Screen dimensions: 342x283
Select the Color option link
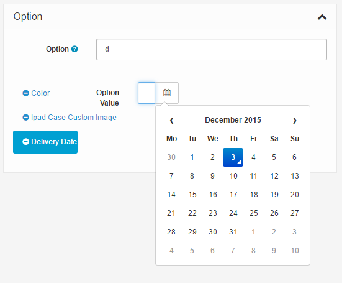click(40, 93)
